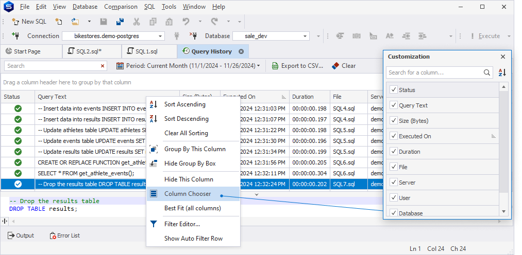Click the Clear history eraser button
The image size is (522, 255).
pyautogui.click(x=344, y=66)
